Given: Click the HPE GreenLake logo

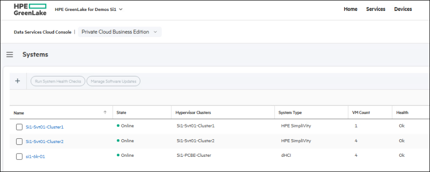Looking at the screenshot, I should pyautogui.click(x=30, y=10).
